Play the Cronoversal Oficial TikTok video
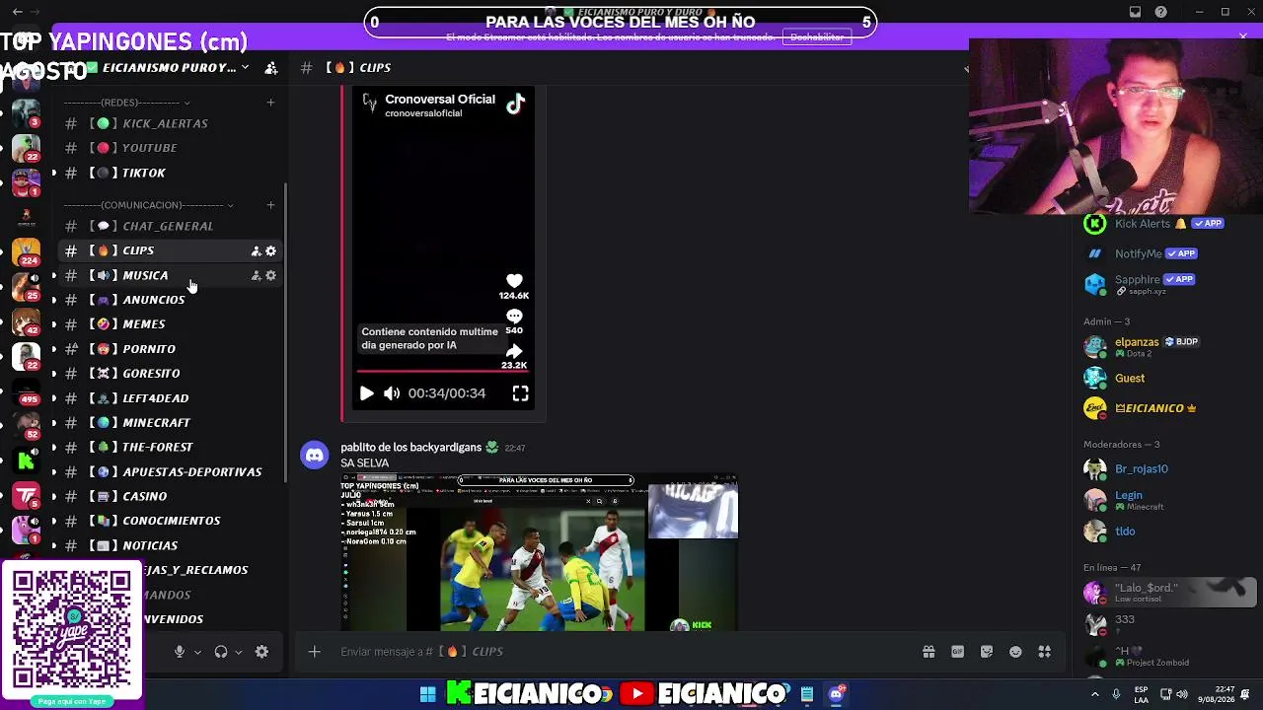 (x=366, y=393)
